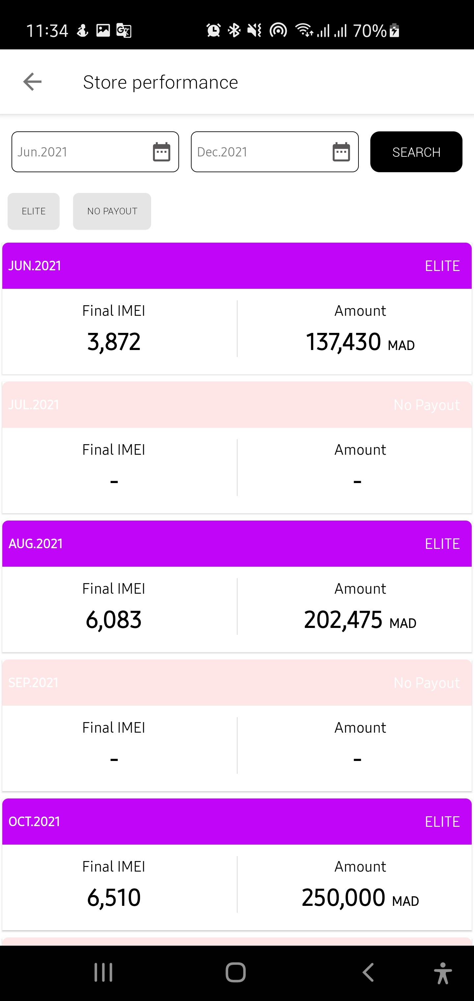Tap the back arrow in header
Screen dimensions: 474x1001
pos(32,82)
